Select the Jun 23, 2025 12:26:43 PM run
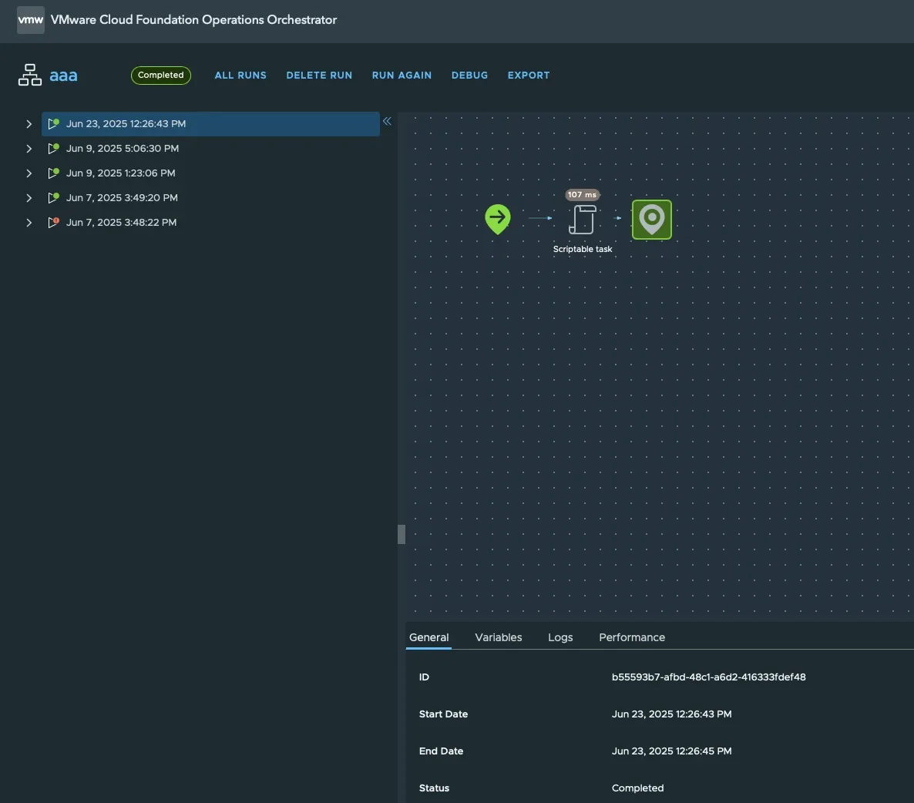 210,123
